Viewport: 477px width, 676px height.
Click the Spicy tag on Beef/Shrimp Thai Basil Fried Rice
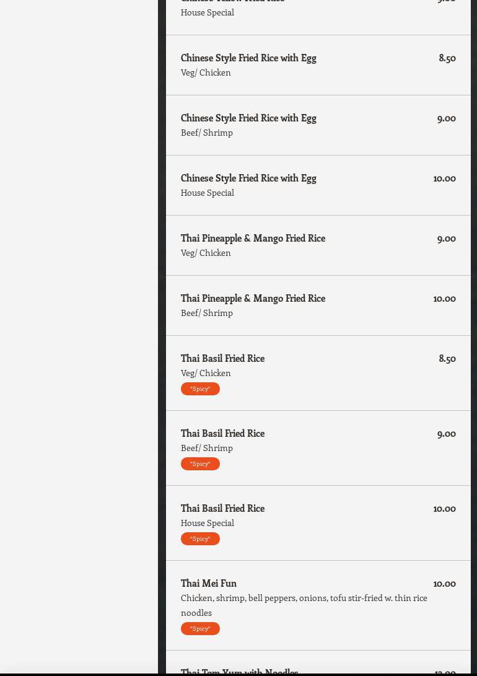[200, 463]
